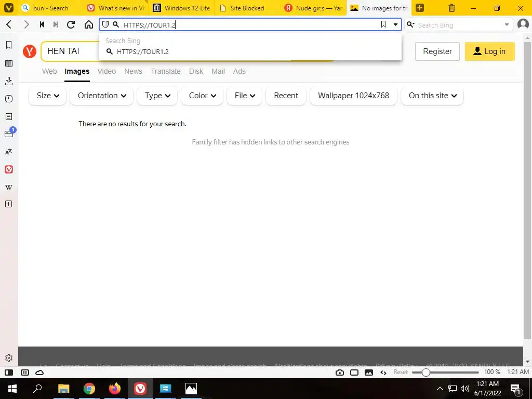This screenshot has height=399, width=532.
Task: Open the Wikipedia web panel
Action: tap(9, 187)
